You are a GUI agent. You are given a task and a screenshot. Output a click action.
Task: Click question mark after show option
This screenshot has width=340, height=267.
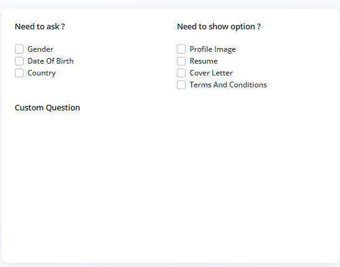tap(259, 26)
